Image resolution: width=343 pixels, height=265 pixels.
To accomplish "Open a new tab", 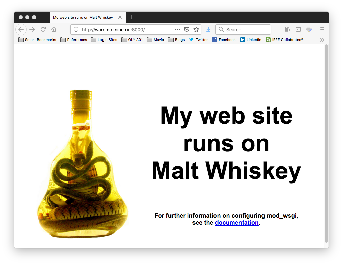I will (x=132, y=17).
